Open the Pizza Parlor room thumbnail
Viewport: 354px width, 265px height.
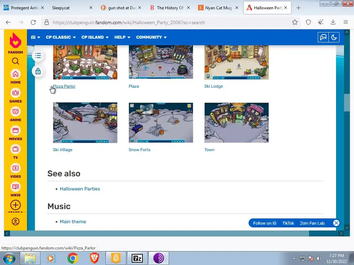click(85, 62)
